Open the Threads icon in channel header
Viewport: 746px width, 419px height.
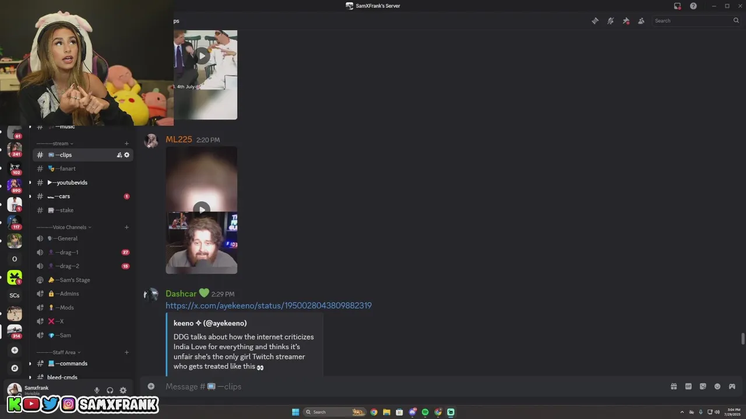(x=595, y=21)
